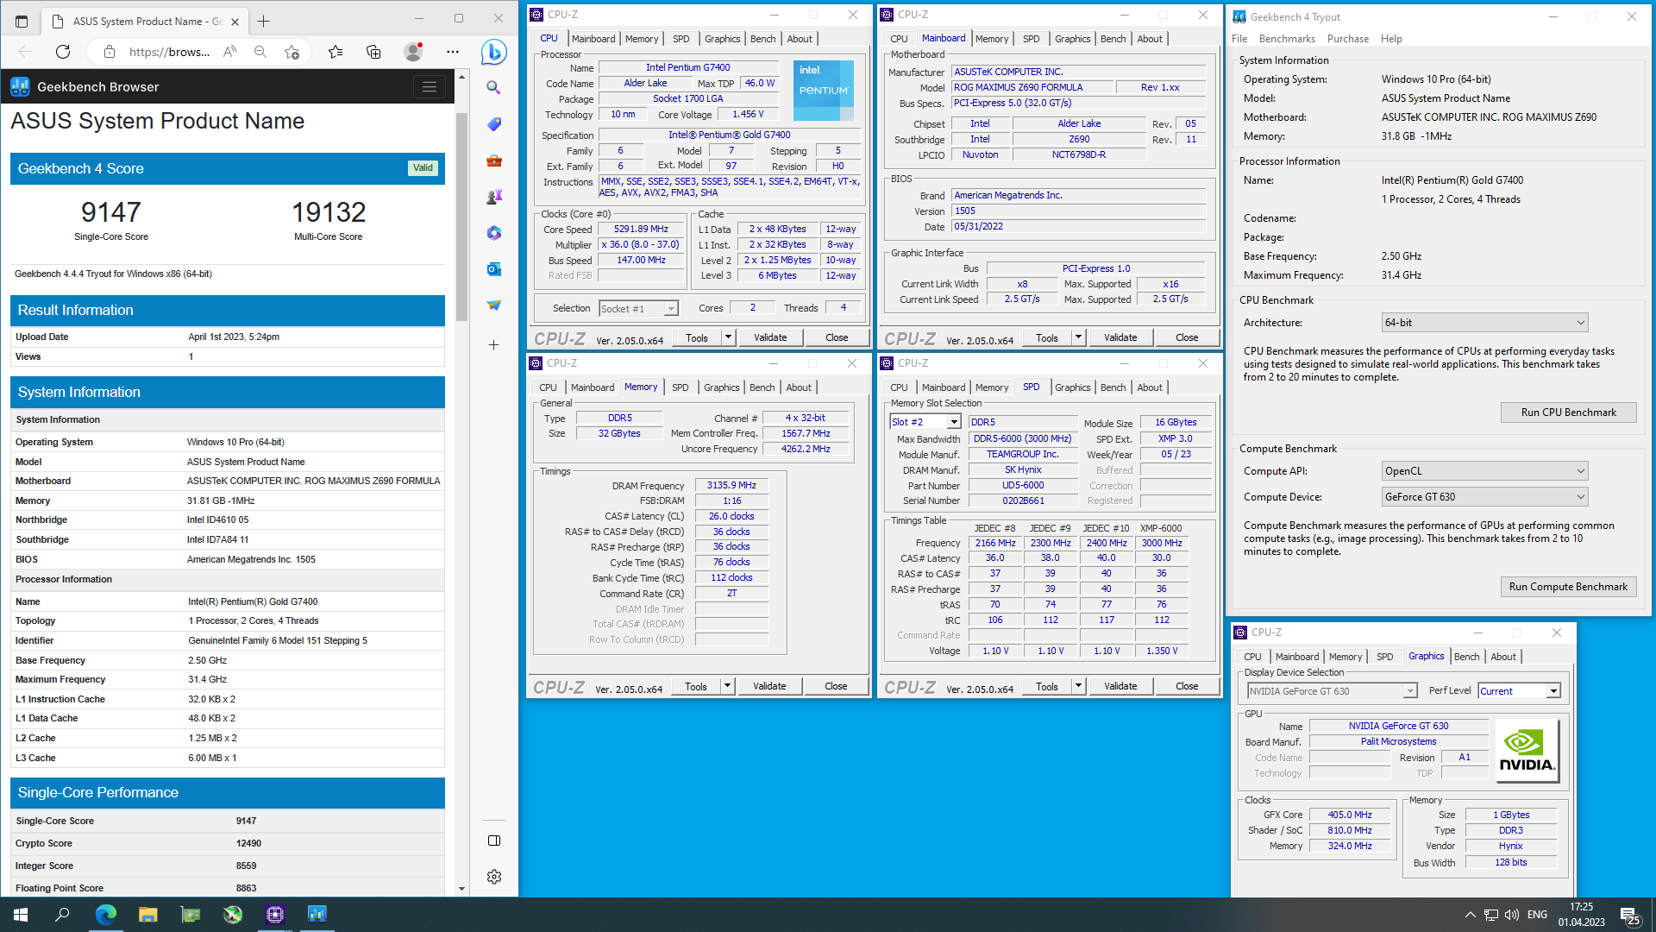Open About tab in CPU-Z Graphics window
The height and width of the screenshot is (932, 1656).
[1502, 657]
